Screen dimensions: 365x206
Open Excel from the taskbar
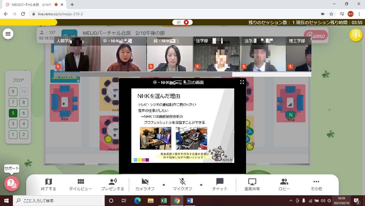click(x=163, y=201)
